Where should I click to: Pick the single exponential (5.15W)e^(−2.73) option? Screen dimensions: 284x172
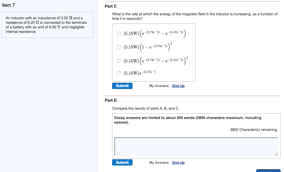tap(119, 73)
